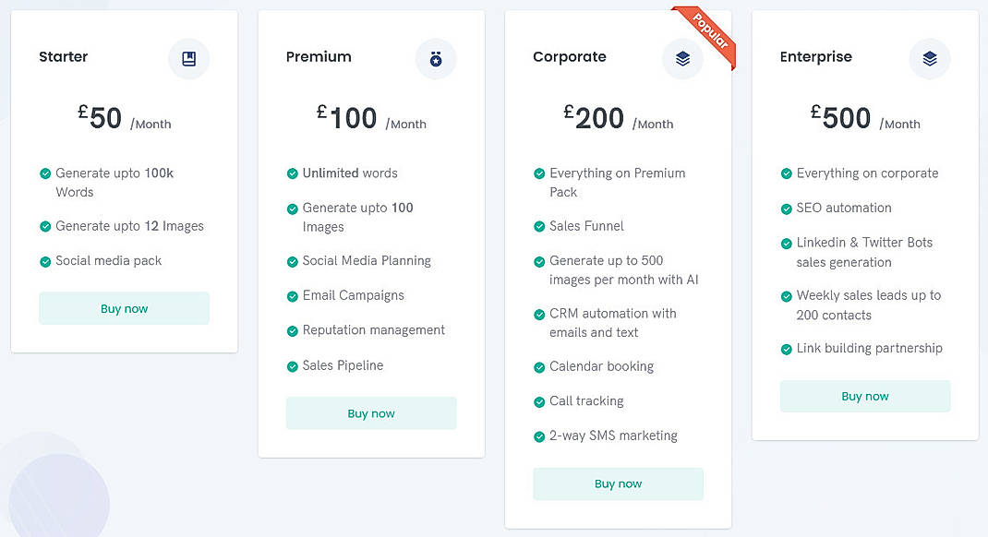Click the checkmark beside SEO automation
The width and height of the screenshot is (988, 537).
(x=786, y=209)
